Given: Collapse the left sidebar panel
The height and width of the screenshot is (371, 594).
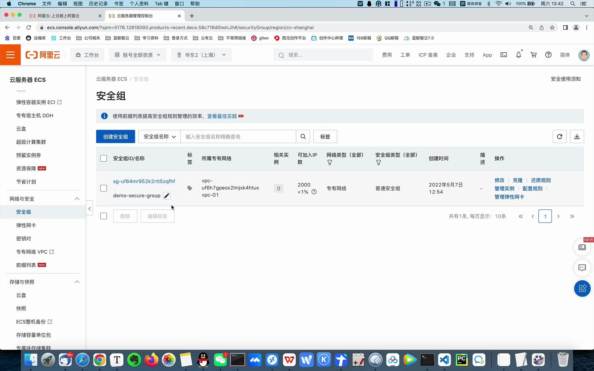Looking at the screenshot, I should point(89,209).
